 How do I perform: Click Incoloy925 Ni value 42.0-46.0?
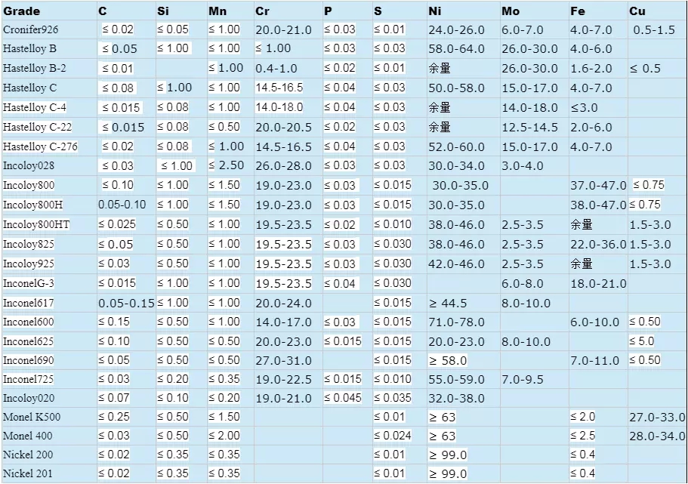pos(456,264)
